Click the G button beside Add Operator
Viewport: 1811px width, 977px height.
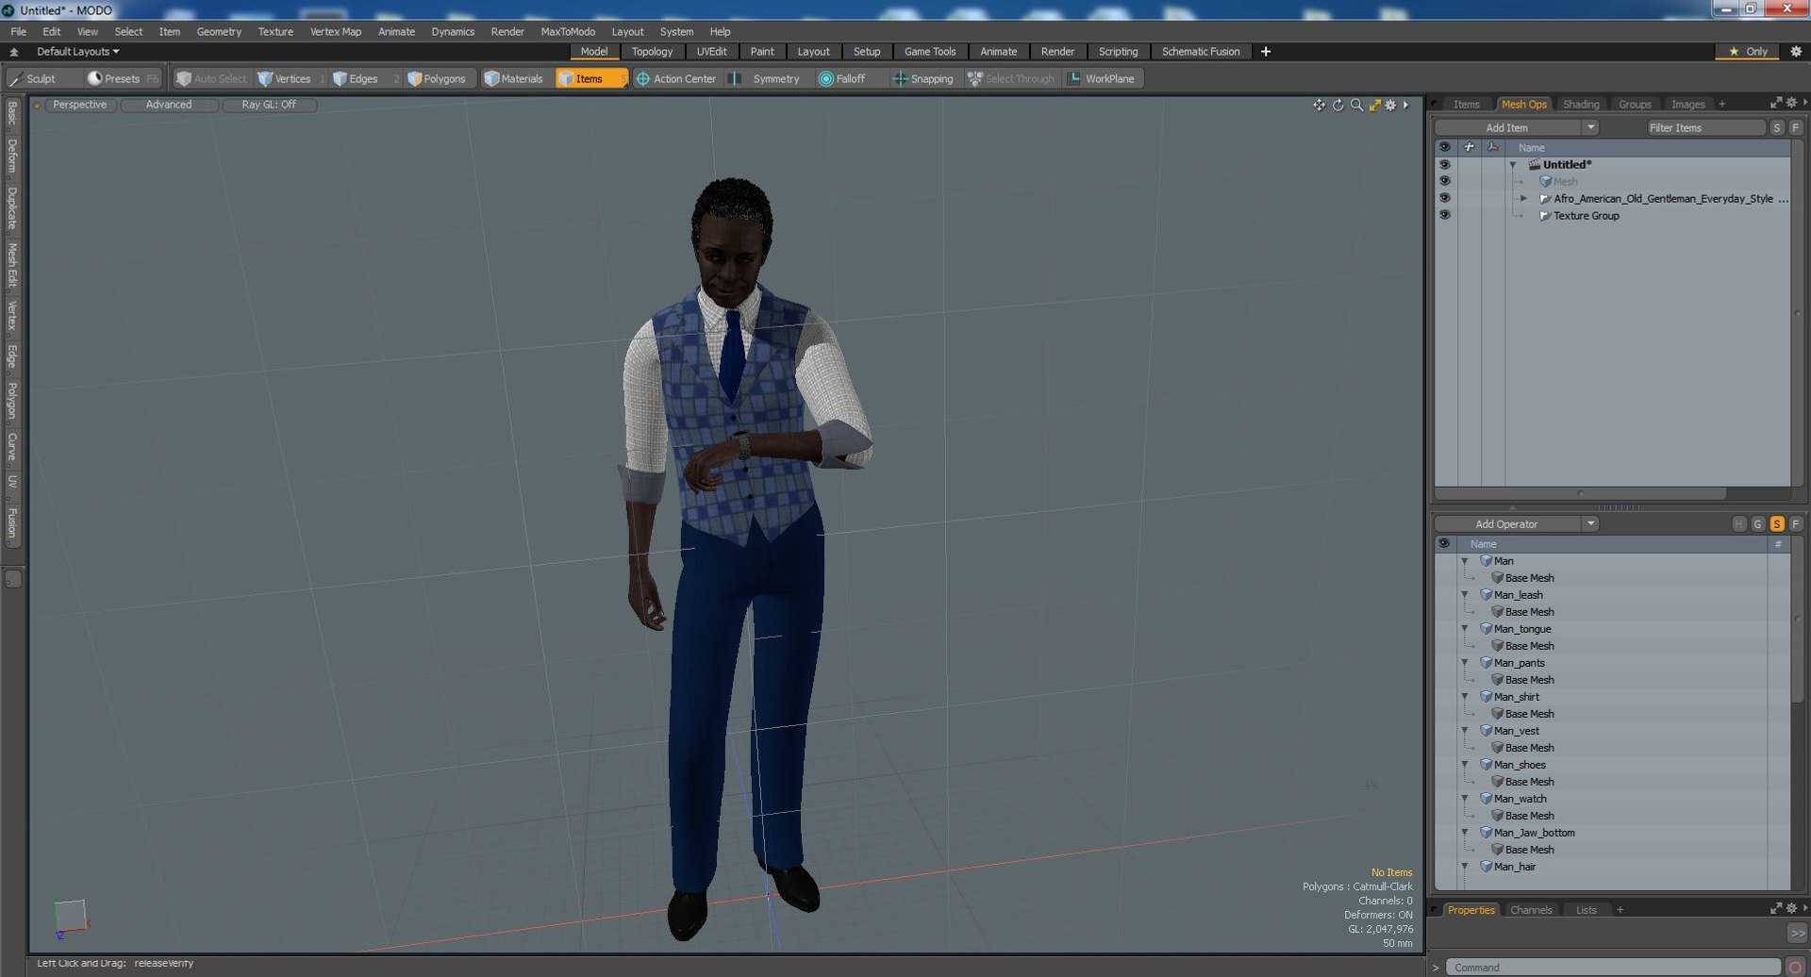1758,524
